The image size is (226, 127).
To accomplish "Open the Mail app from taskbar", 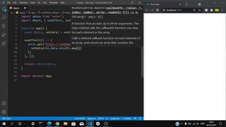I will click(x=82, y=124).
